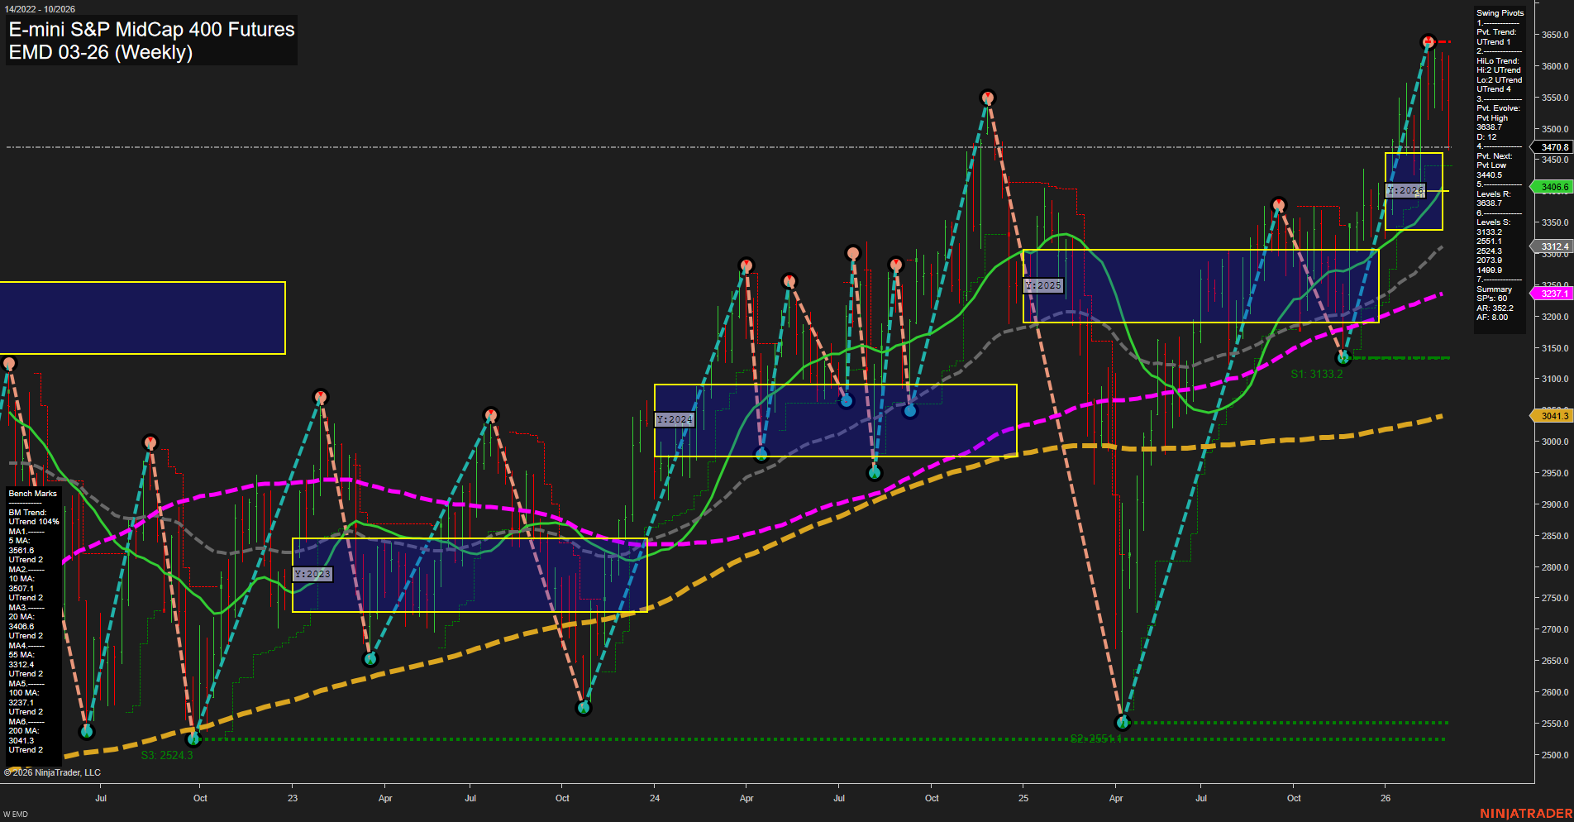Toggle the Y:2025 yearly range label
This screenshot has height=822, width=1574.
[x=1042, y=285]
